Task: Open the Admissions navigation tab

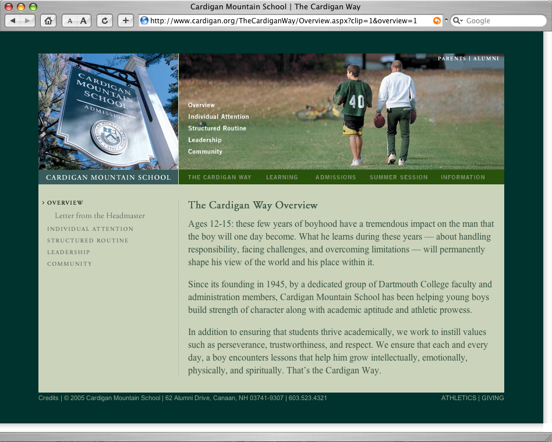Action: (x=335, y=177)
